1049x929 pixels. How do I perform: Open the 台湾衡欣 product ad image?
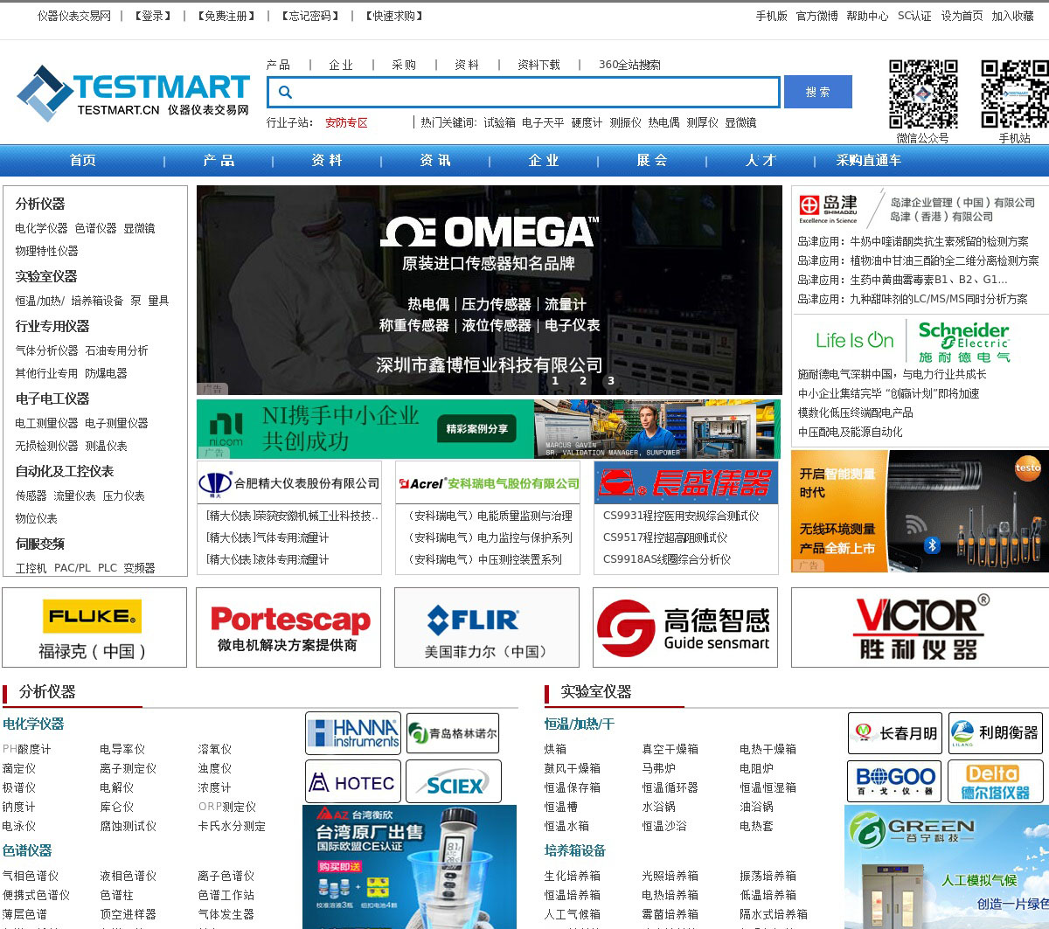(x=409, y=867)
